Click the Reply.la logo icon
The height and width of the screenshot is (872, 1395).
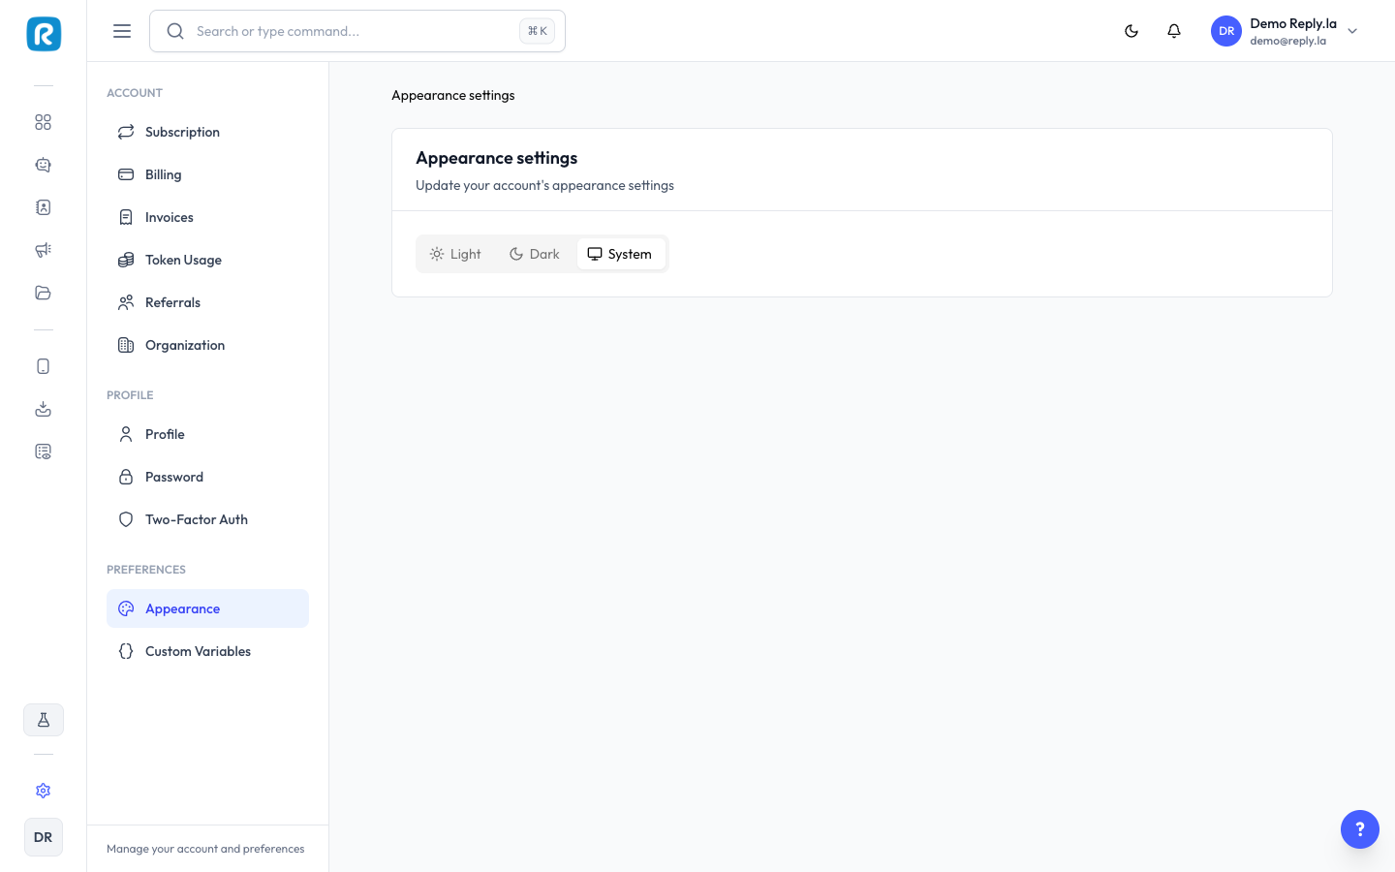[x=44, y=34]
